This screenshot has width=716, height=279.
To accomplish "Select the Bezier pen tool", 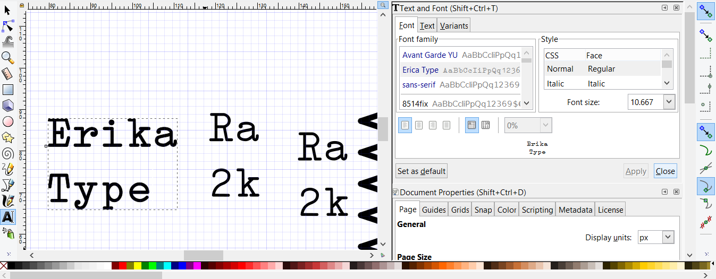I will point(8,185).
